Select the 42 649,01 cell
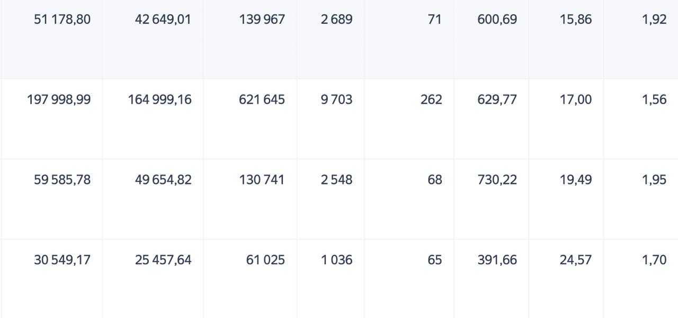The image size is (678, 318). [163, 20]
